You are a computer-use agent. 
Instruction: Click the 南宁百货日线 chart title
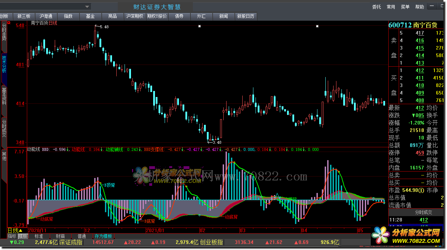pyautogui.click(x=44, y=23)
